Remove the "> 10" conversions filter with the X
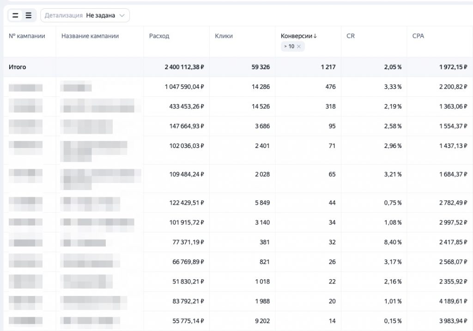The image size is (473, 331). (x=299, y=46)
